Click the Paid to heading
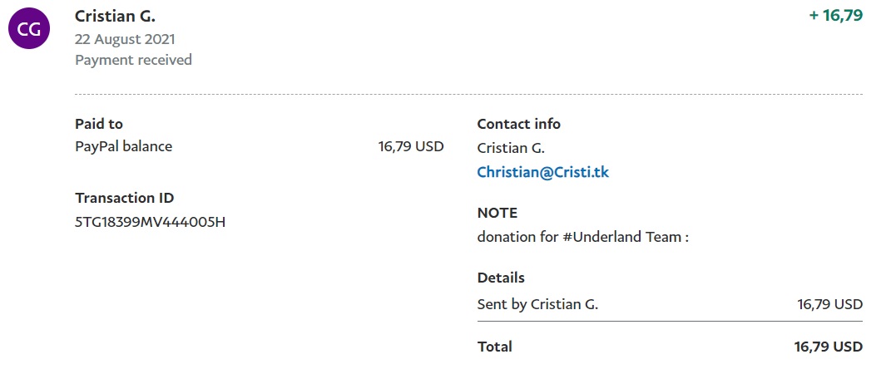The width and height of the screenshot is (886, 369). click(x=99, y=124)
